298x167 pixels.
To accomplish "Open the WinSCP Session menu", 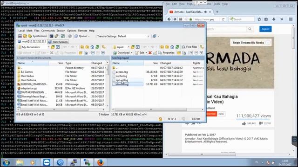I will [x=61, y=31].
